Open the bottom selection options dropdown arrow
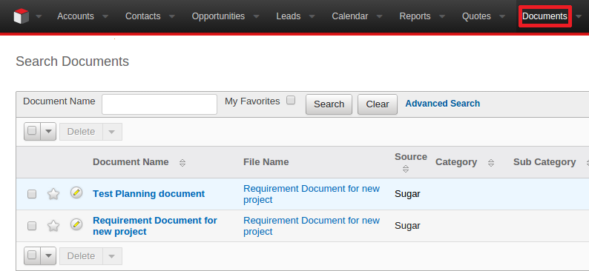Image resolution: width=589 pixels, height=271 pixels. point(48,256)
